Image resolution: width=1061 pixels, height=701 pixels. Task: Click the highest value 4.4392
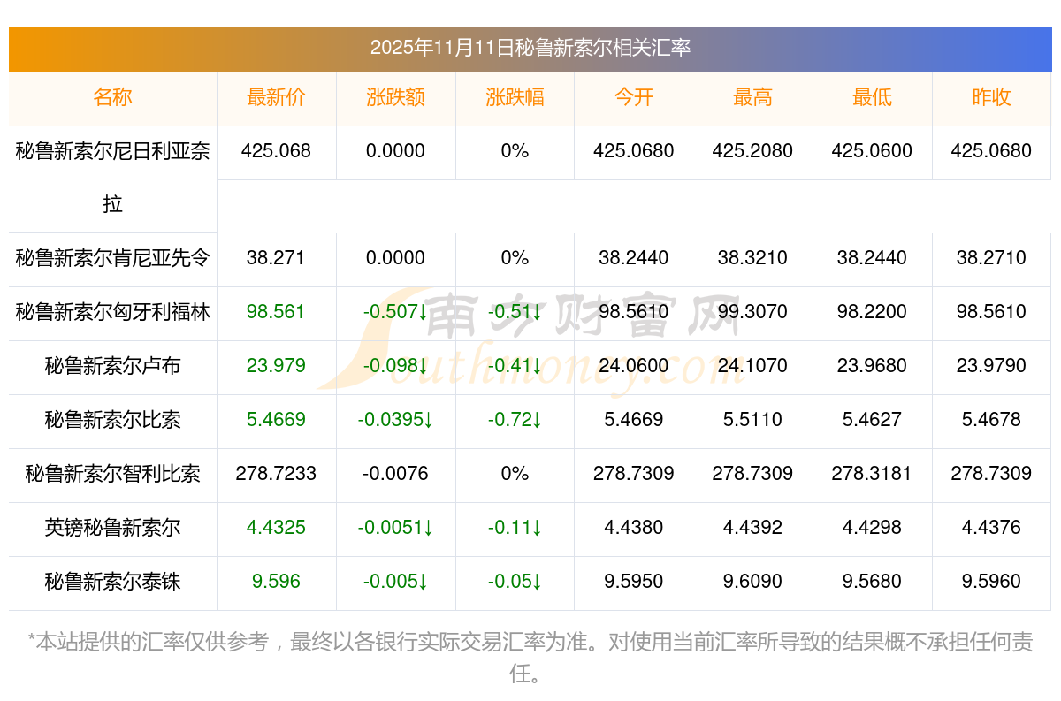[752, 528]
